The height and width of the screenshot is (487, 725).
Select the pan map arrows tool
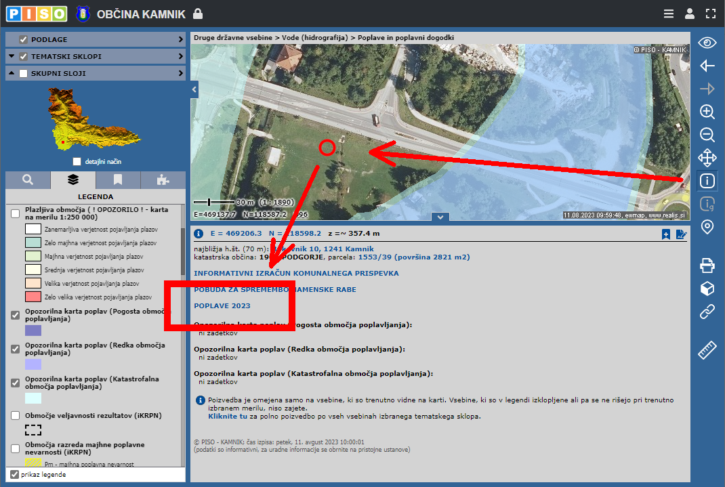(707, 158)
